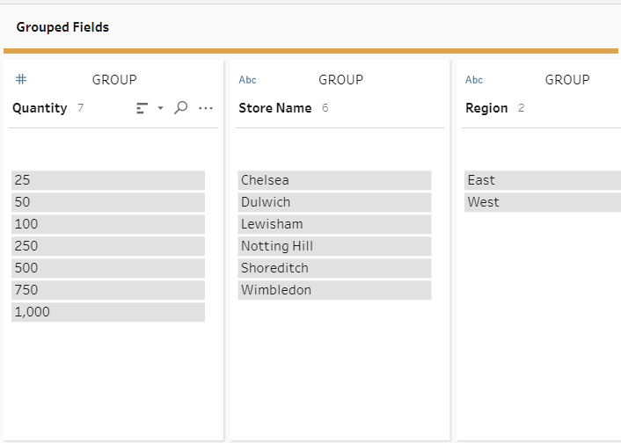The height and width of the screenshot is (443, 621).
Task: Click the sort icon in Quantity field
Action: [x=142, y=108]
